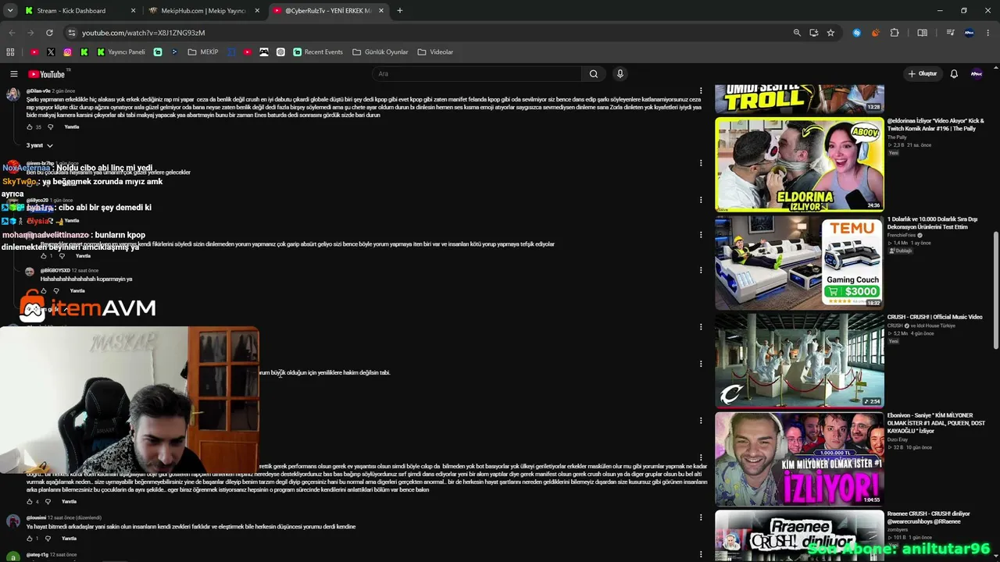Reply to @Dilan-v9e with Yanıtla

[x=72, y=127]
